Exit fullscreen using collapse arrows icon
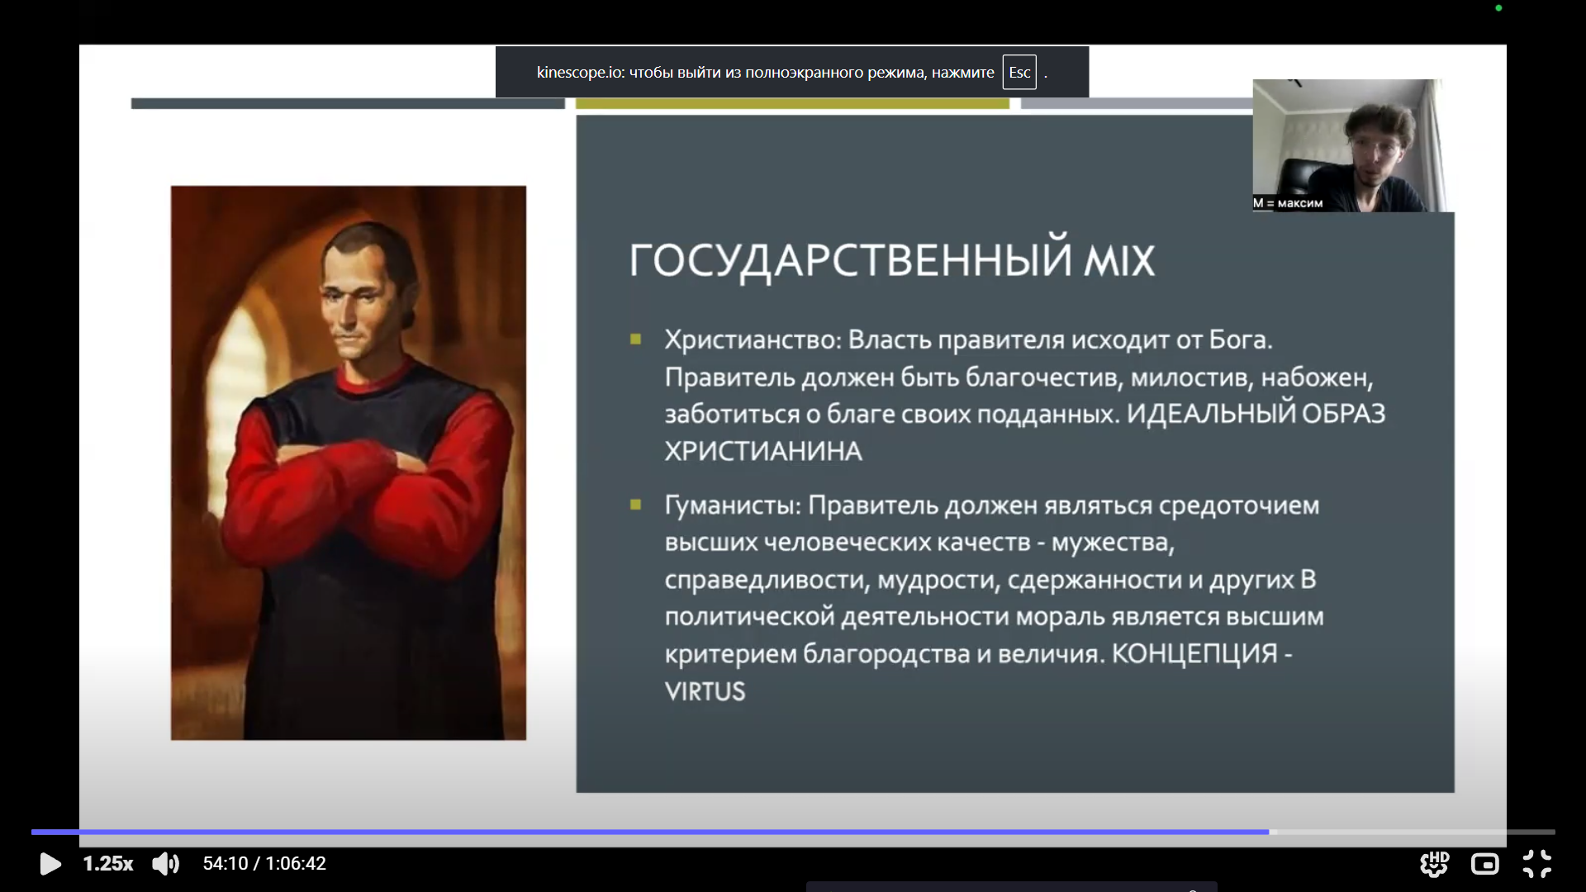Image resolution: width=1586 pixels, height=892 pixels. (x=1536, y=864)
